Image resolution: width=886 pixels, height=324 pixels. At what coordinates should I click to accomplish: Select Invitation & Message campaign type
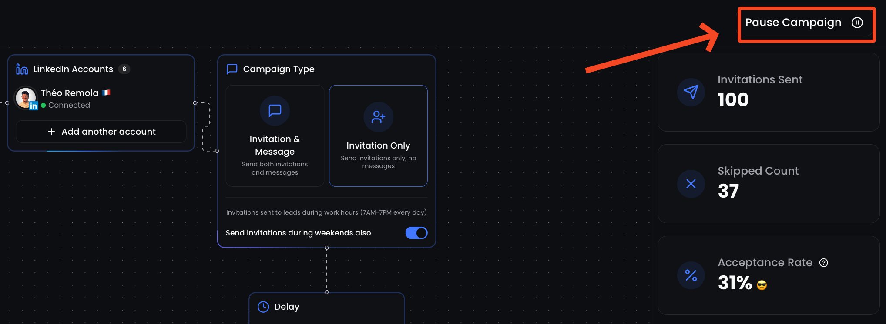[275, 136]
